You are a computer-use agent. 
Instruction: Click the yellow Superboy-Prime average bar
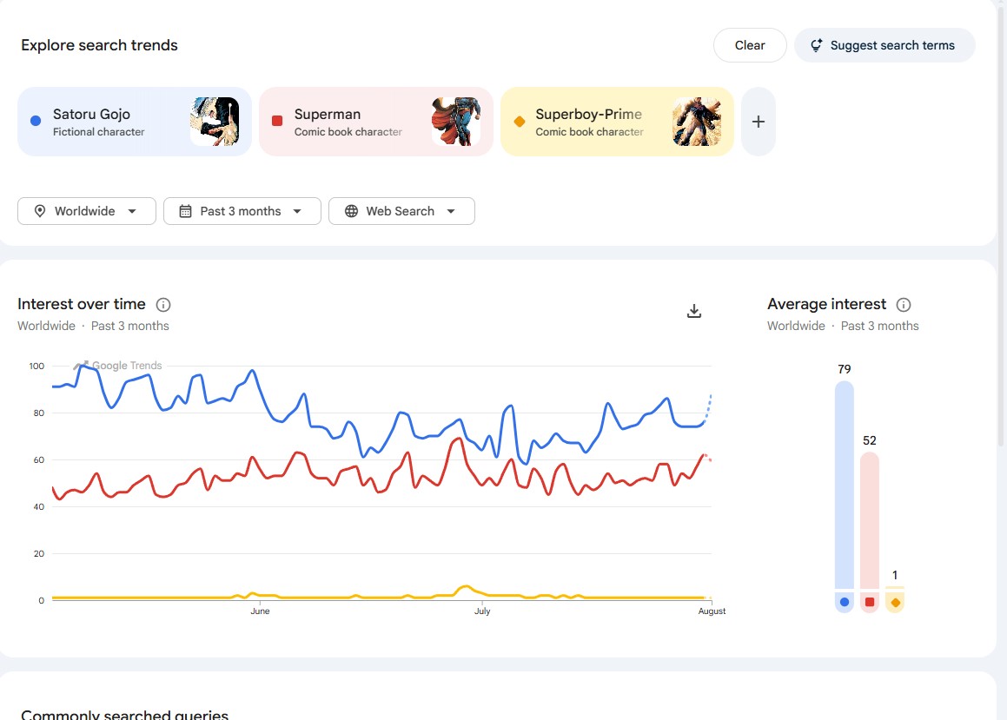895,587
